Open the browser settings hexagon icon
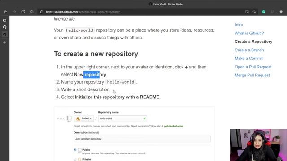Image resolution: width=287 pixels, height=161 pixels. (x=281, y=12)
